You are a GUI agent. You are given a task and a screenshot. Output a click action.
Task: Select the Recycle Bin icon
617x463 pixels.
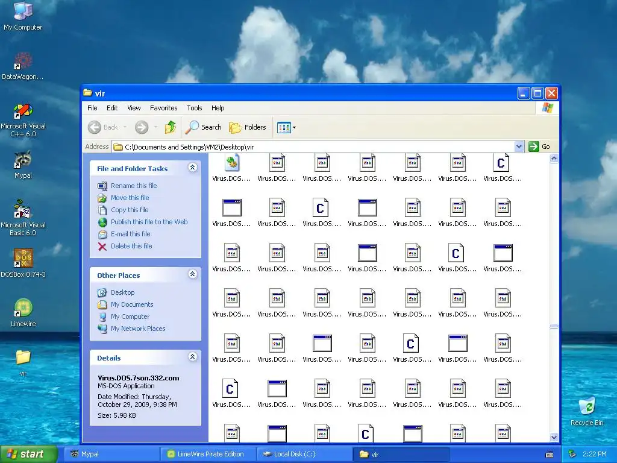pos(587,411)
